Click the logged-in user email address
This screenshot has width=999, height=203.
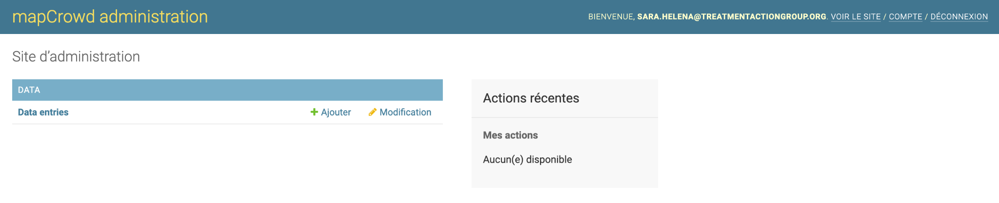coord(731,17)
